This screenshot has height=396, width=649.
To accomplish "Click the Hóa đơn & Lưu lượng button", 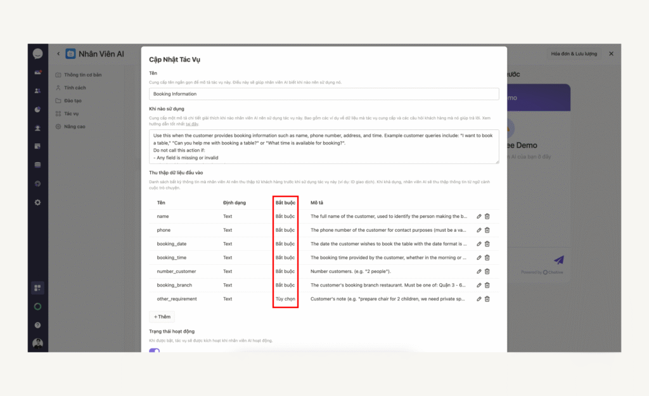I will click(x=574, y=54).
